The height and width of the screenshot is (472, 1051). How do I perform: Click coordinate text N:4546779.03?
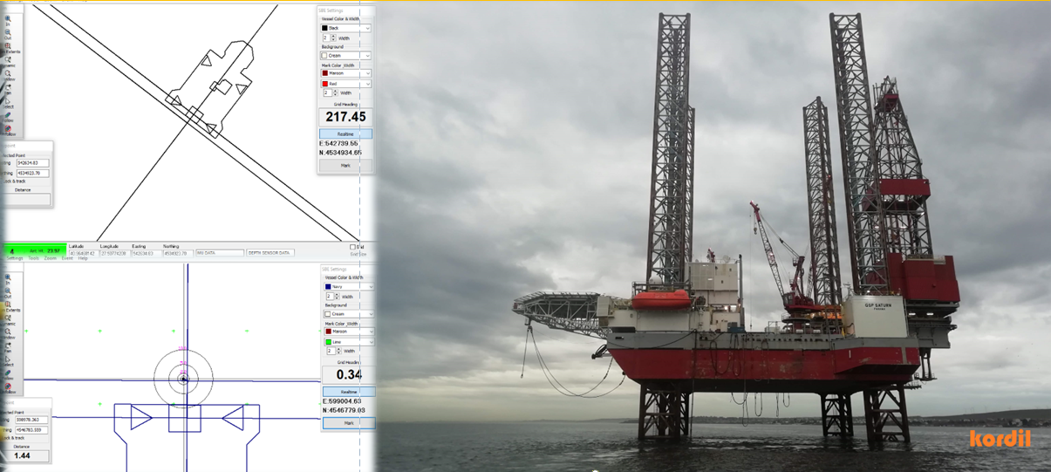point(344,410)
